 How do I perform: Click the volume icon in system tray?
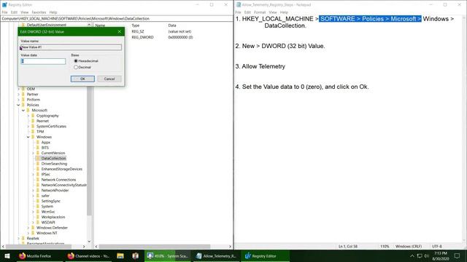coord(426,255)
